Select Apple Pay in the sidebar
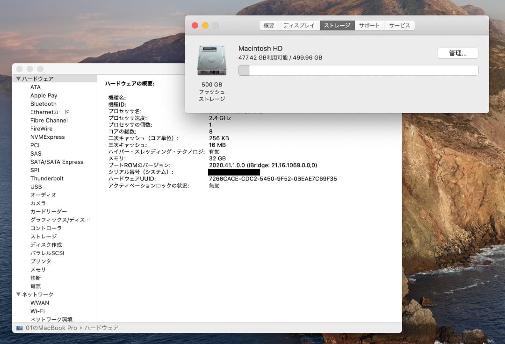 (x=43, y=95)
